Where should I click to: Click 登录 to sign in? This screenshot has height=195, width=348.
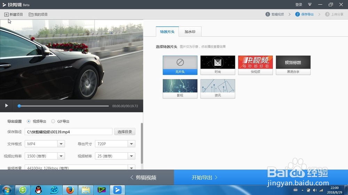click(299, 5)
